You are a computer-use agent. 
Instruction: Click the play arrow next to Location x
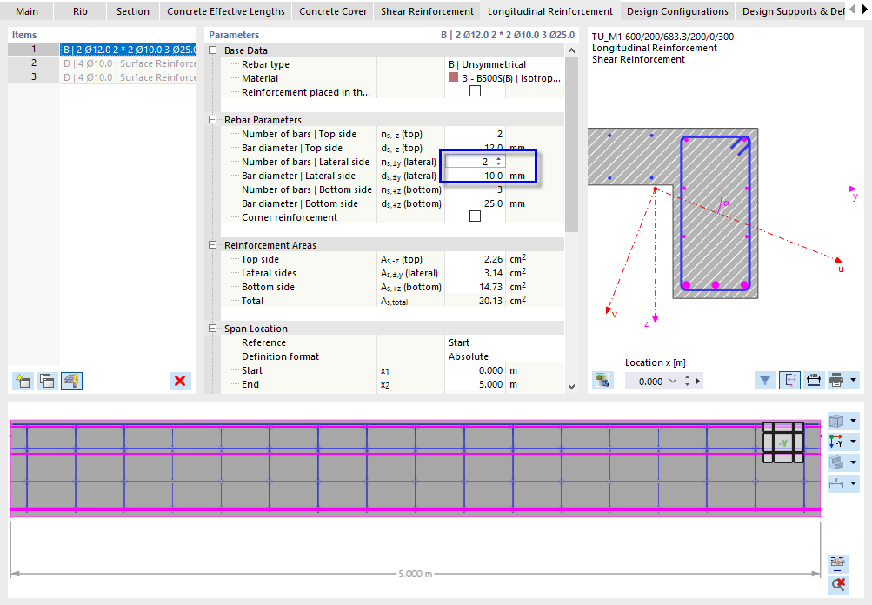click(698, 382)
